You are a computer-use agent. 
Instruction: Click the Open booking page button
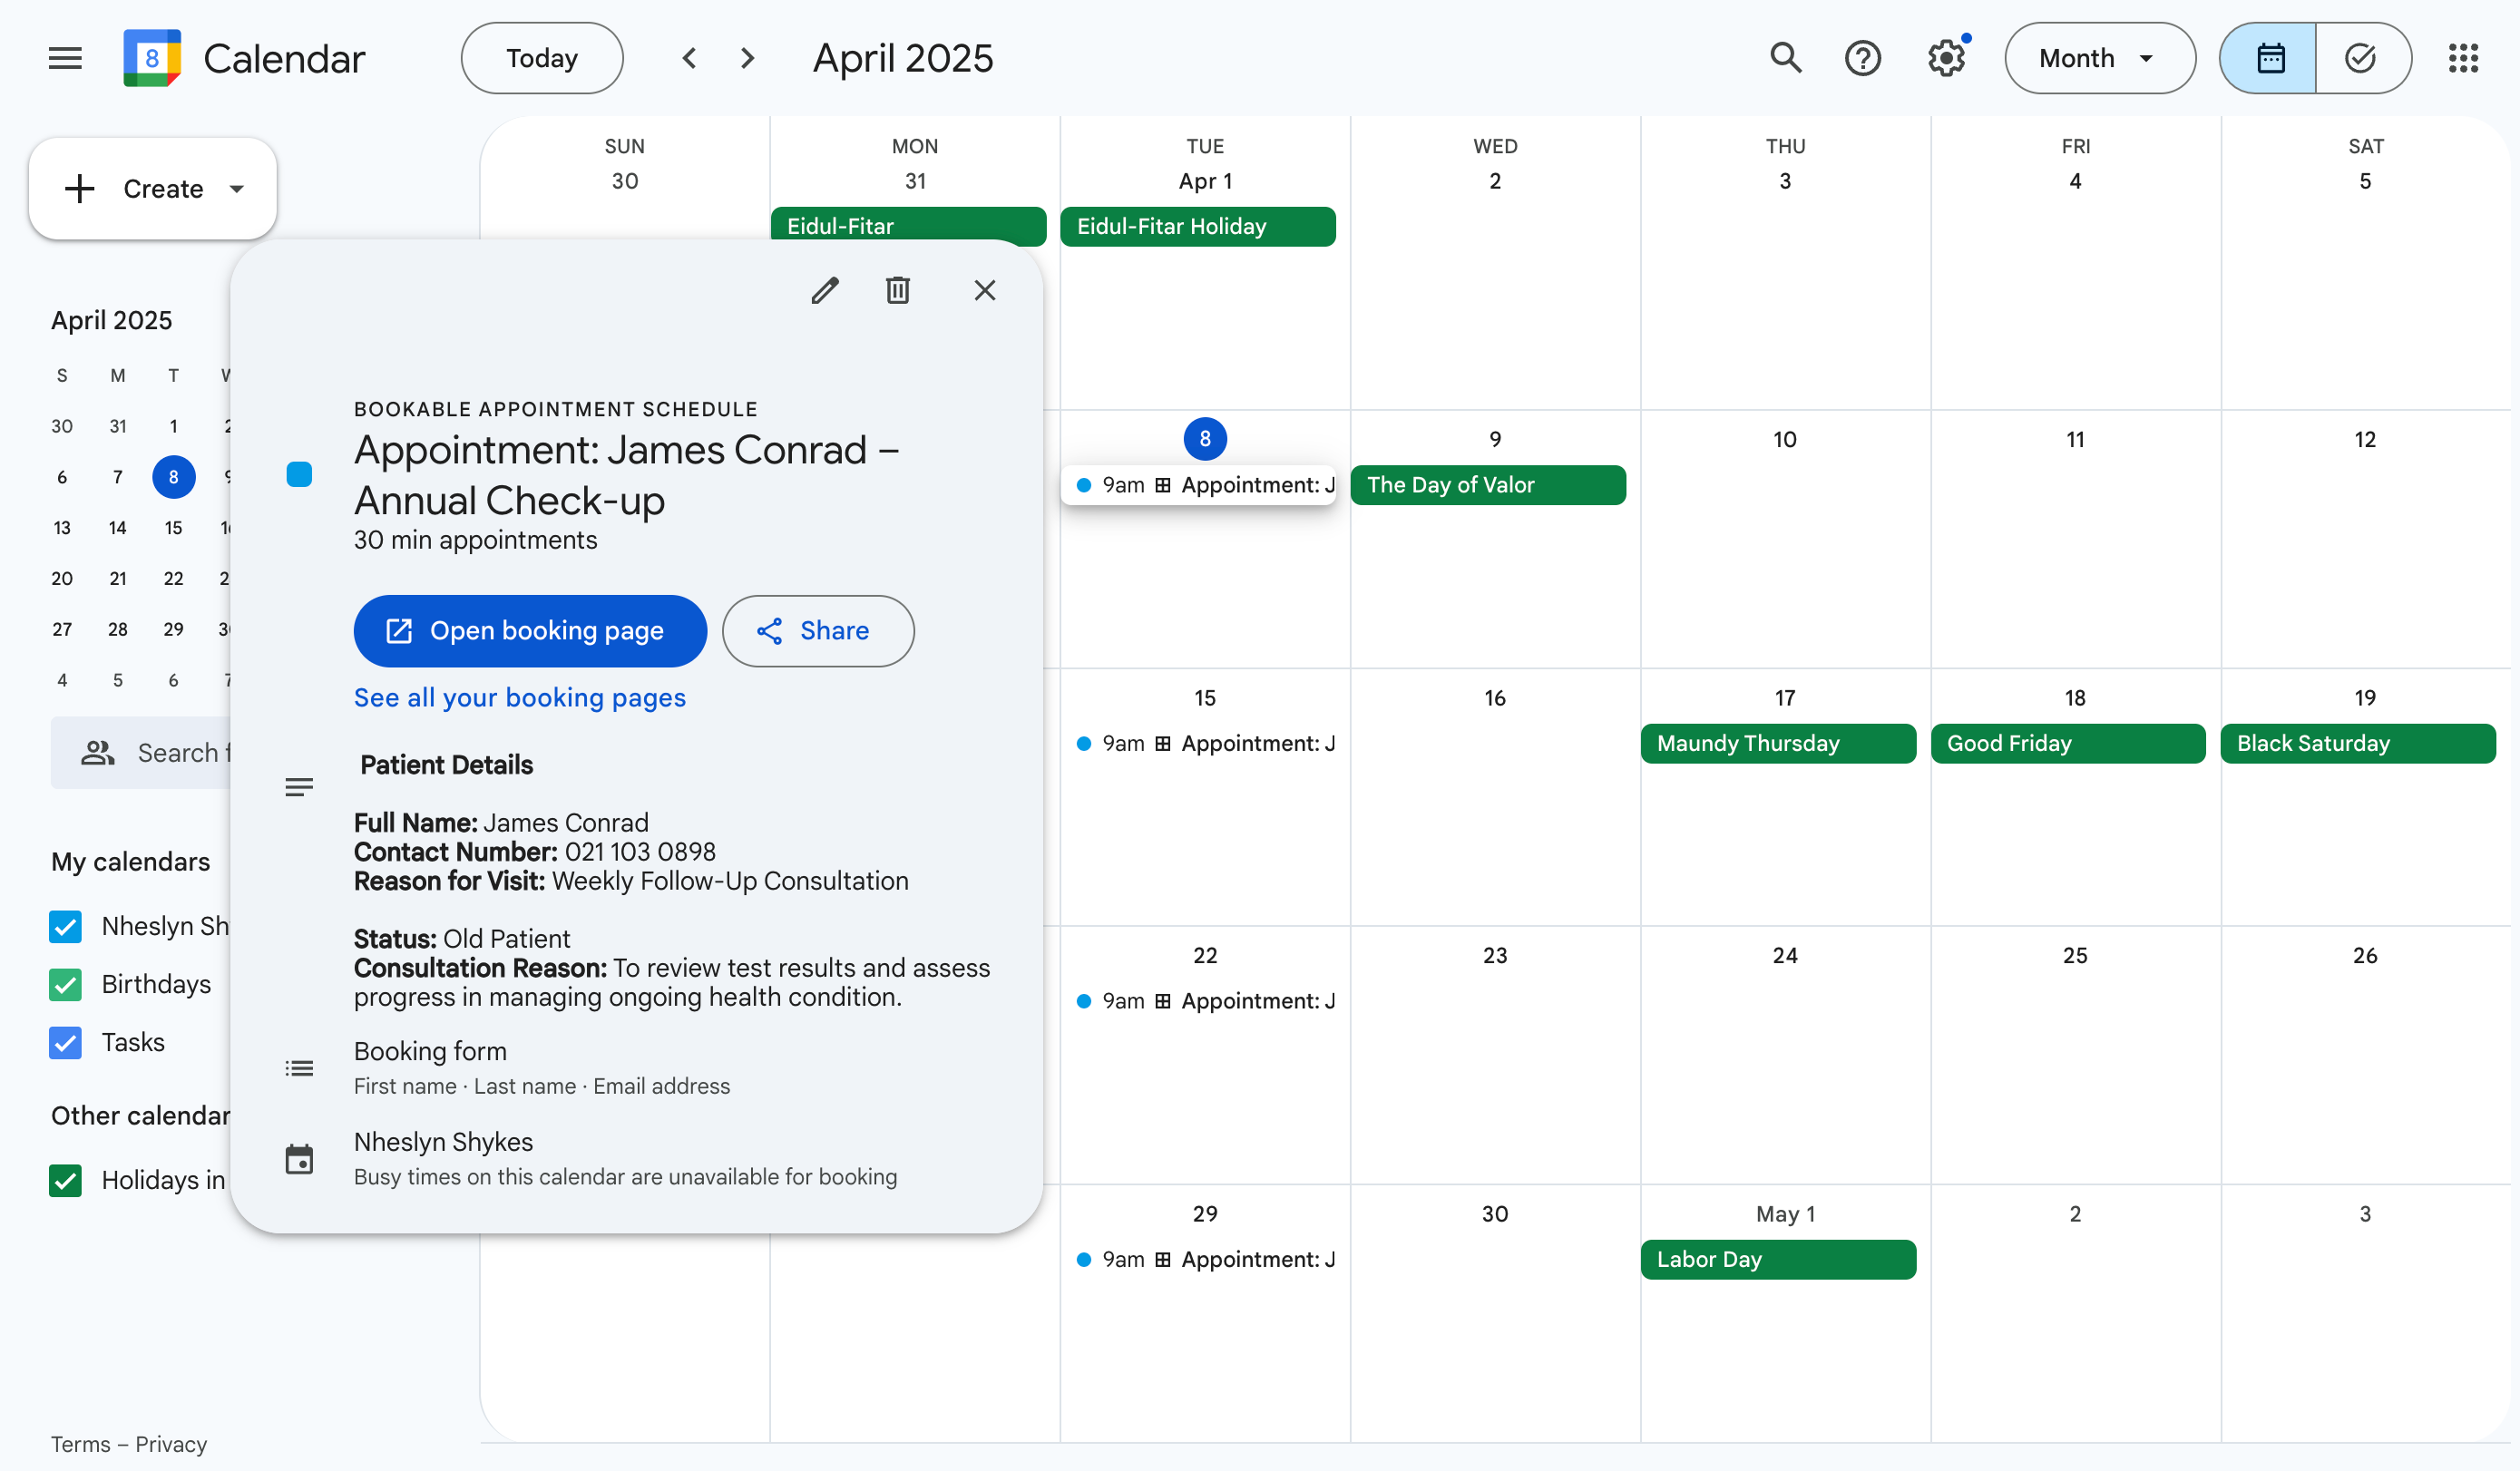(x=529, y=631)
